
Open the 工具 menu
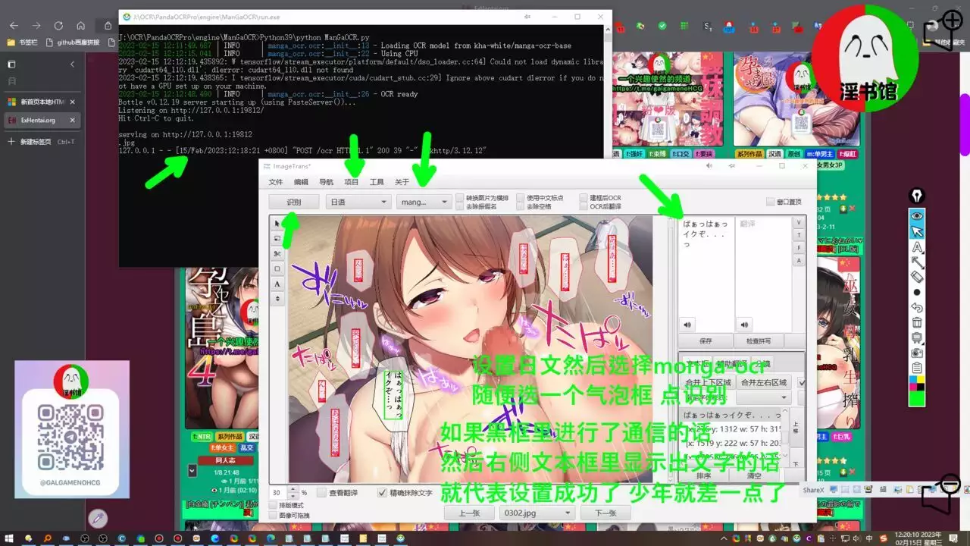(377, 182)
